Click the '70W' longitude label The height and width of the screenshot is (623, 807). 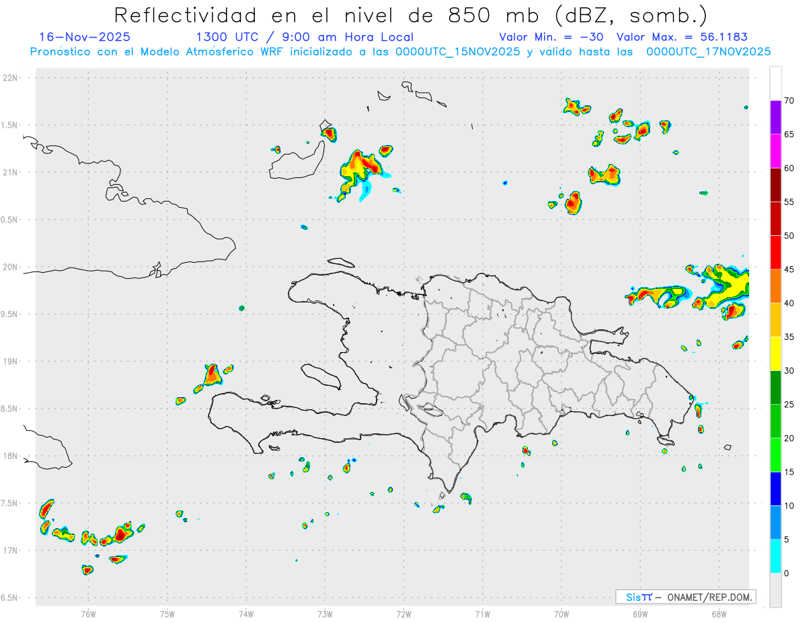562,614
